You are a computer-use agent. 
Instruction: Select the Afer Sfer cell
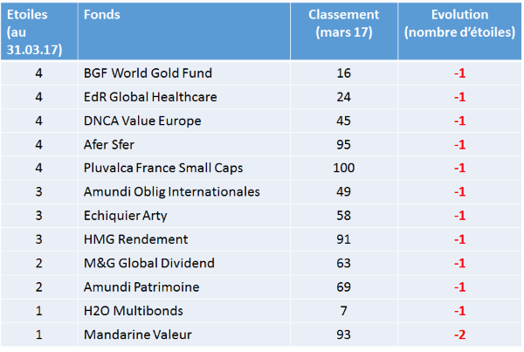(x=109, y=144)
